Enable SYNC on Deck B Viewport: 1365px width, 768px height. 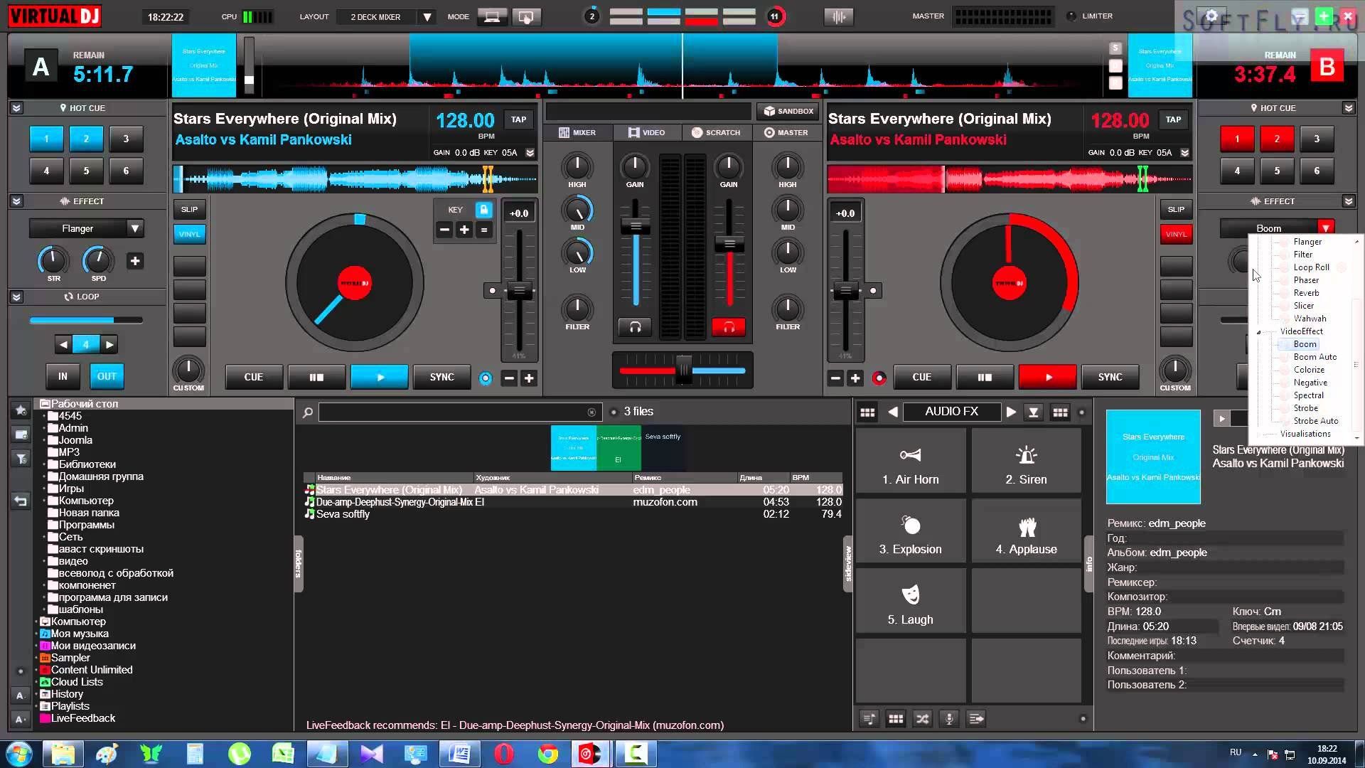pos(1110,376)
